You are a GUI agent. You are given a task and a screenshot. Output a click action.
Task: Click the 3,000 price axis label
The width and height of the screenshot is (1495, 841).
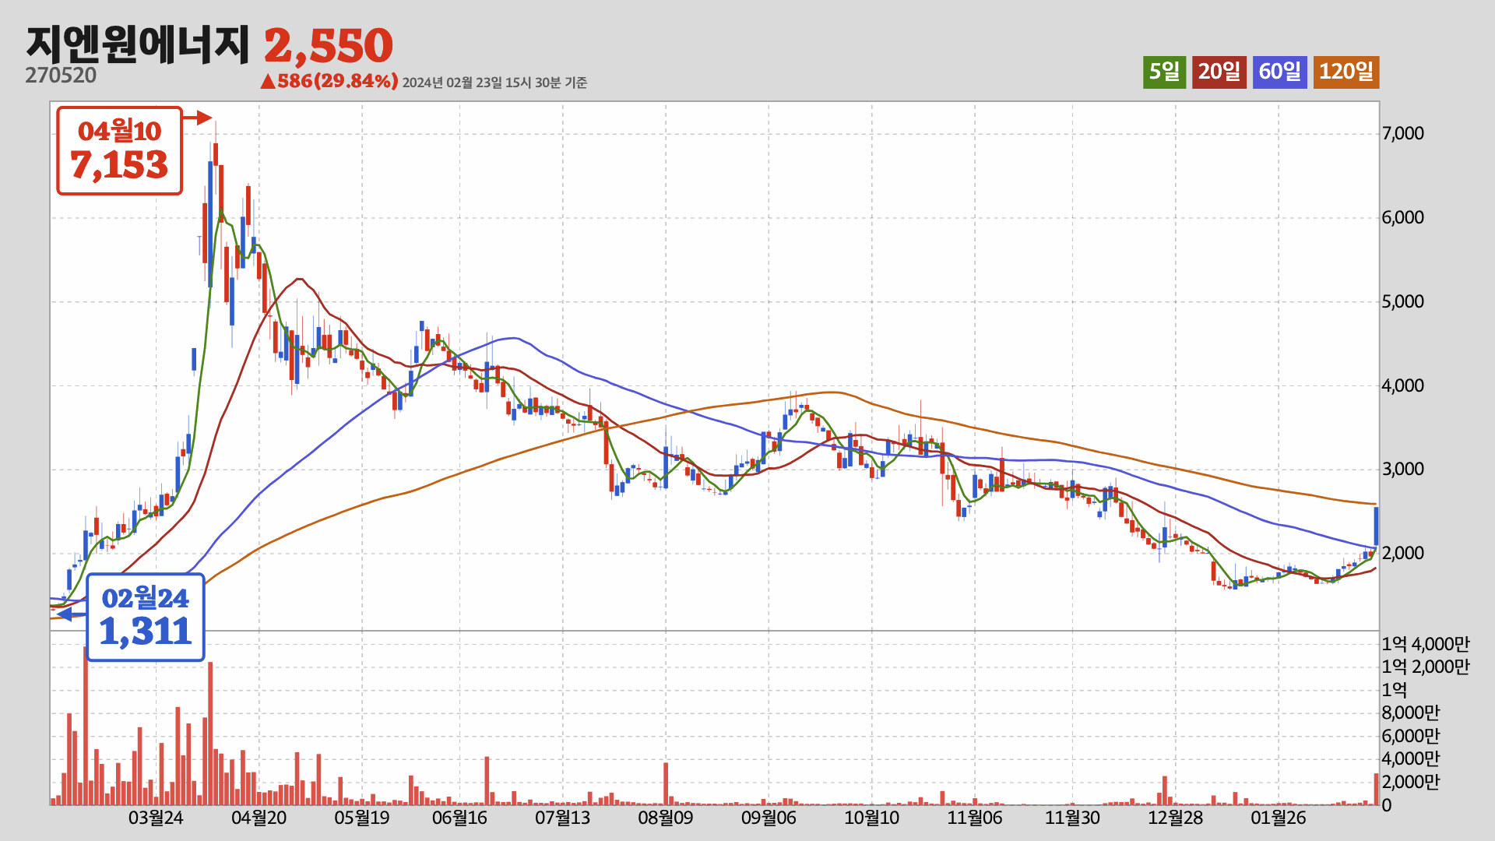click(x=1402, y=470)
